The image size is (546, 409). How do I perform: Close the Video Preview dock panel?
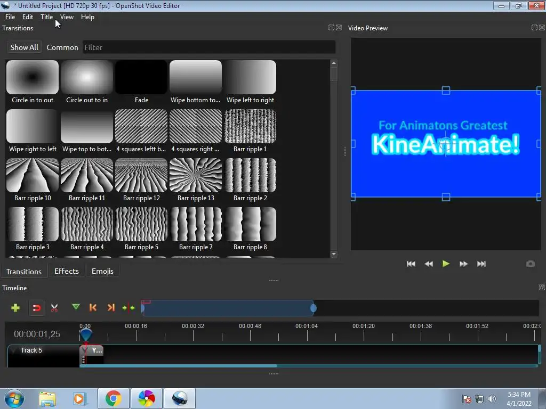(x=542, y=28)
